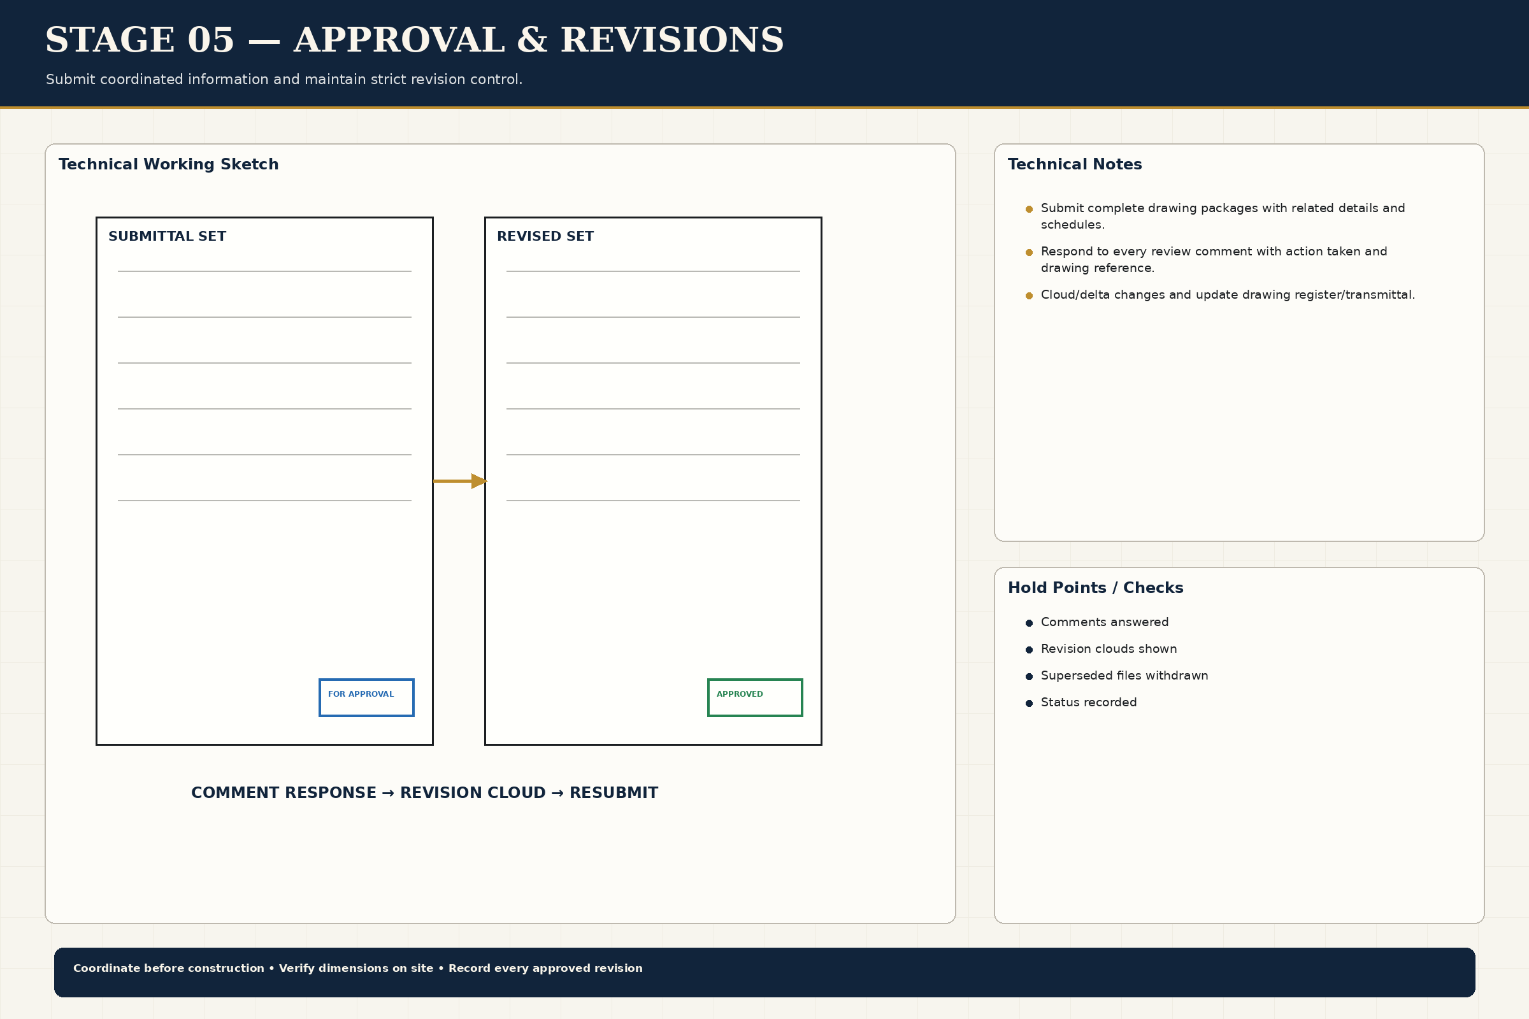1529x1019 pixels.
Task: Click the Hold Points / Checks heading
Action: click(1095, 587)
